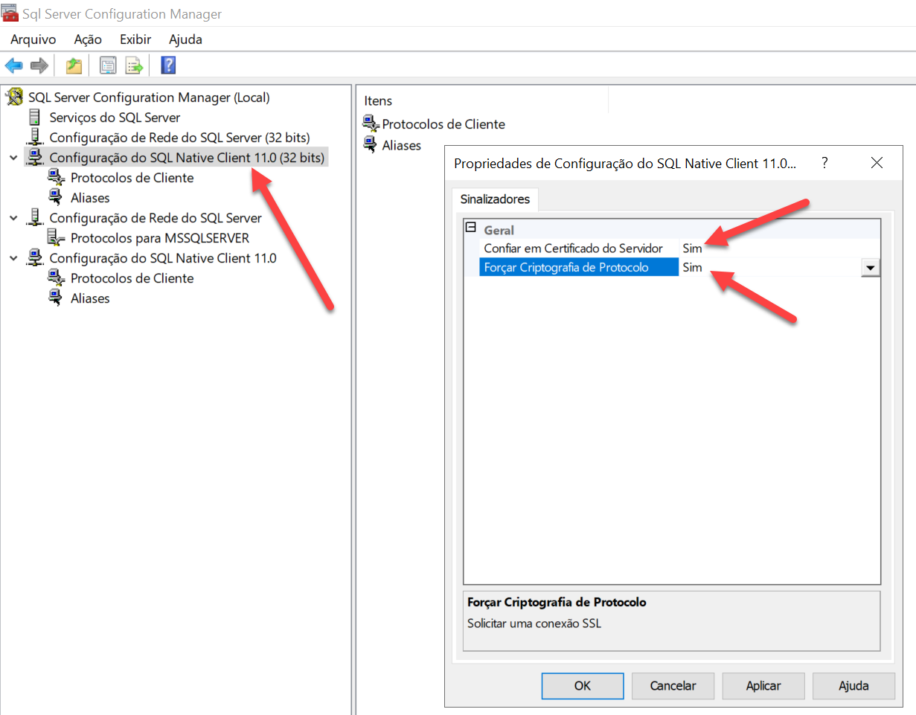Click the Serviços do SQL Server icon
Viewport: 916px width, 715px height.
(34, 117)
